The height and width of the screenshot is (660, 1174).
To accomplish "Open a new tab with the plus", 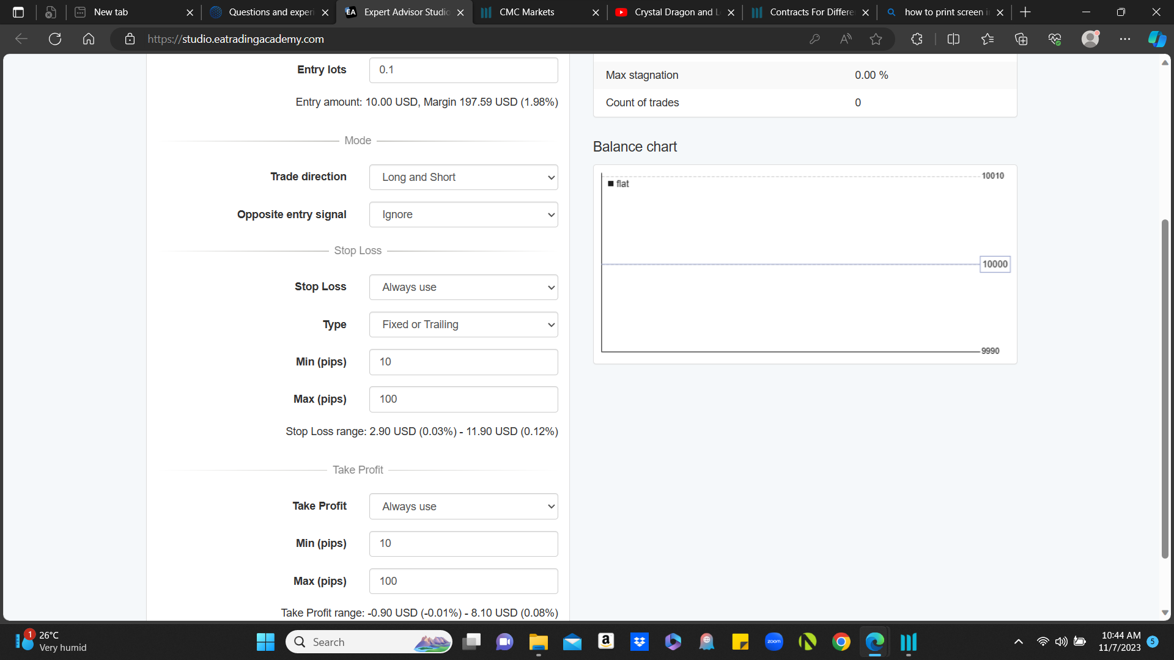I will coord(1025,12).
